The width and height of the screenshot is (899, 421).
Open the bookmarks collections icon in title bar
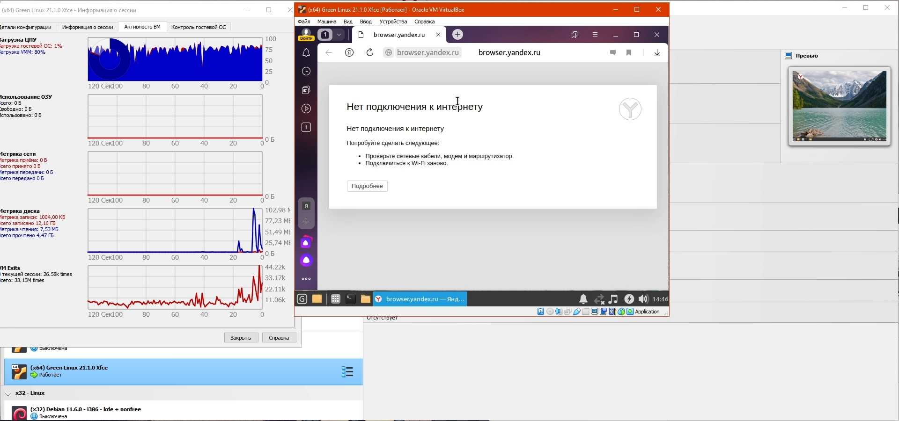point(575,35)
